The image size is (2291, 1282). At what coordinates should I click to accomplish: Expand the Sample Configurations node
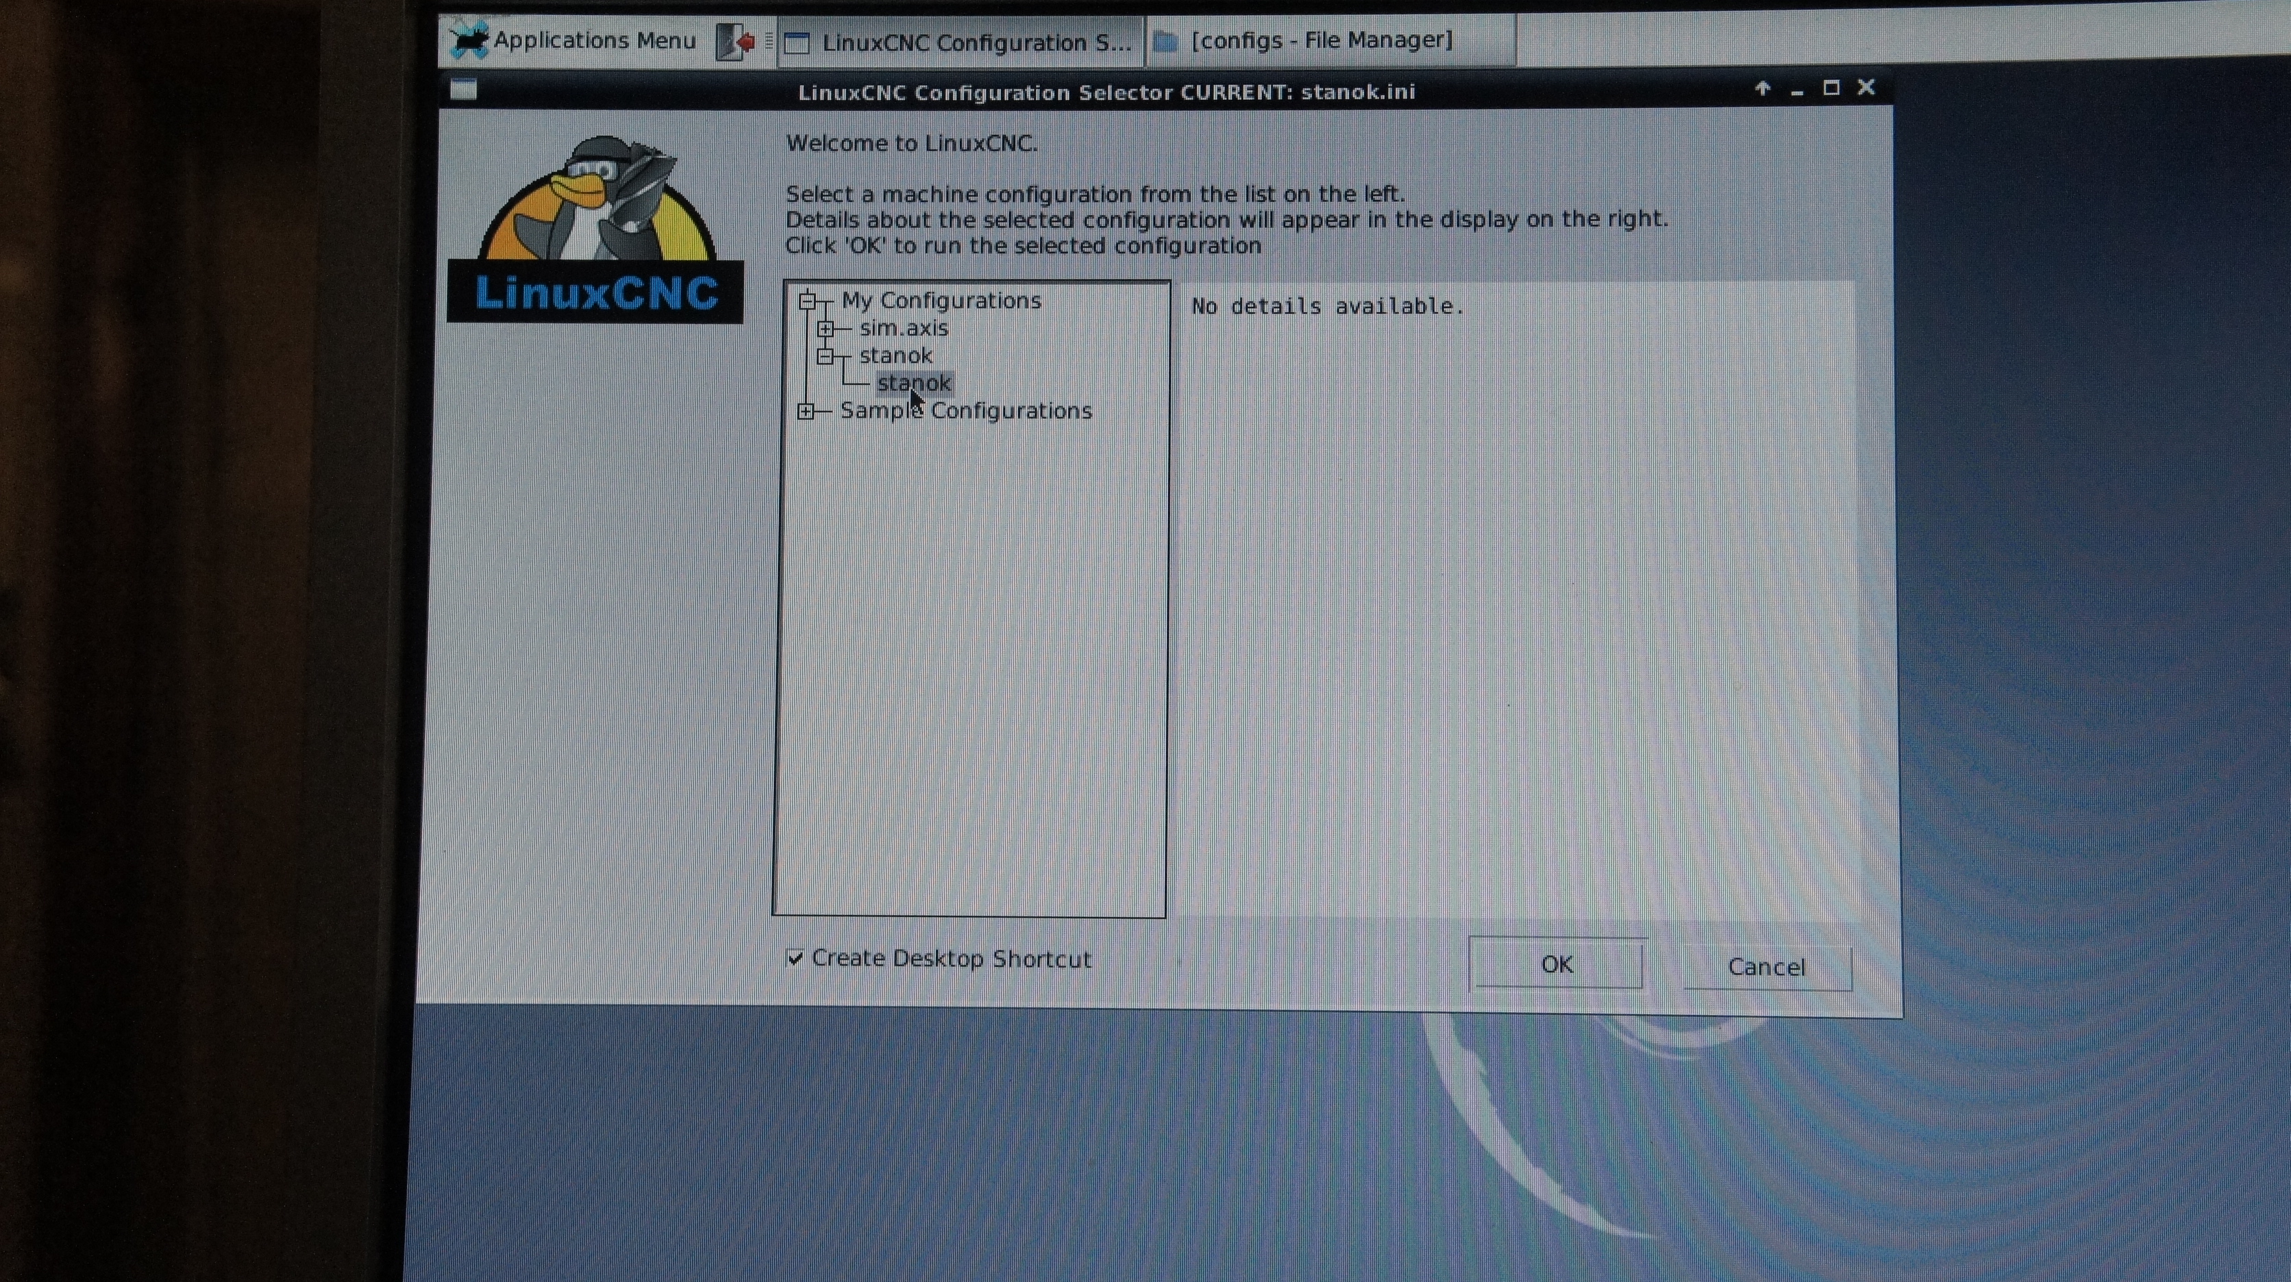806,411
